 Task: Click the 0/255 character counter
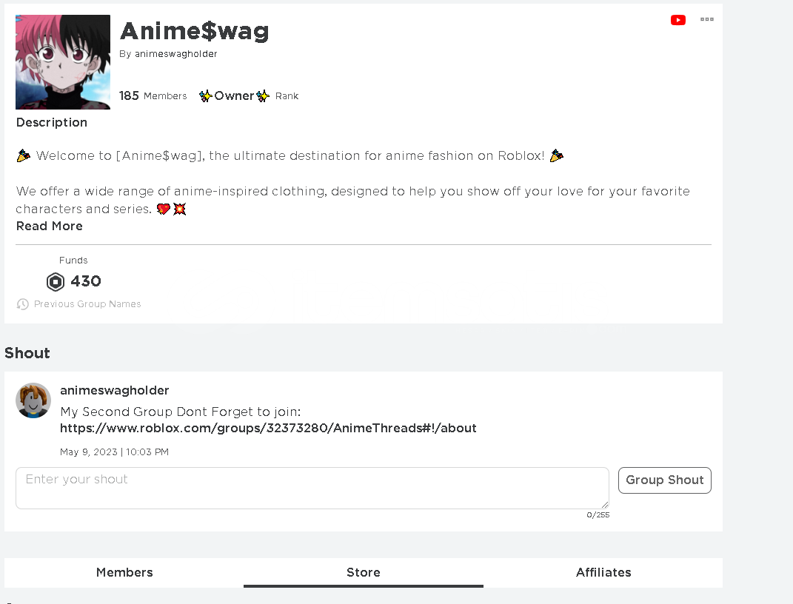click(x=598, y=514)
